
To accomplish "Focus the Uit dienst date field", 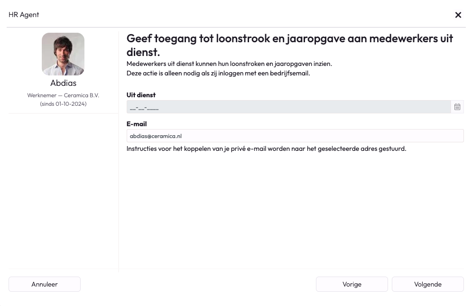I will click(288, 107).
